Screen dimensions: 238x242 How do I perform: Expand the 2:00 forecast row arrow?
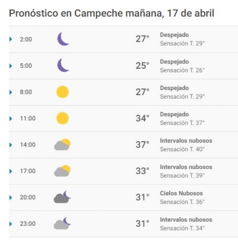click(11, 39)
